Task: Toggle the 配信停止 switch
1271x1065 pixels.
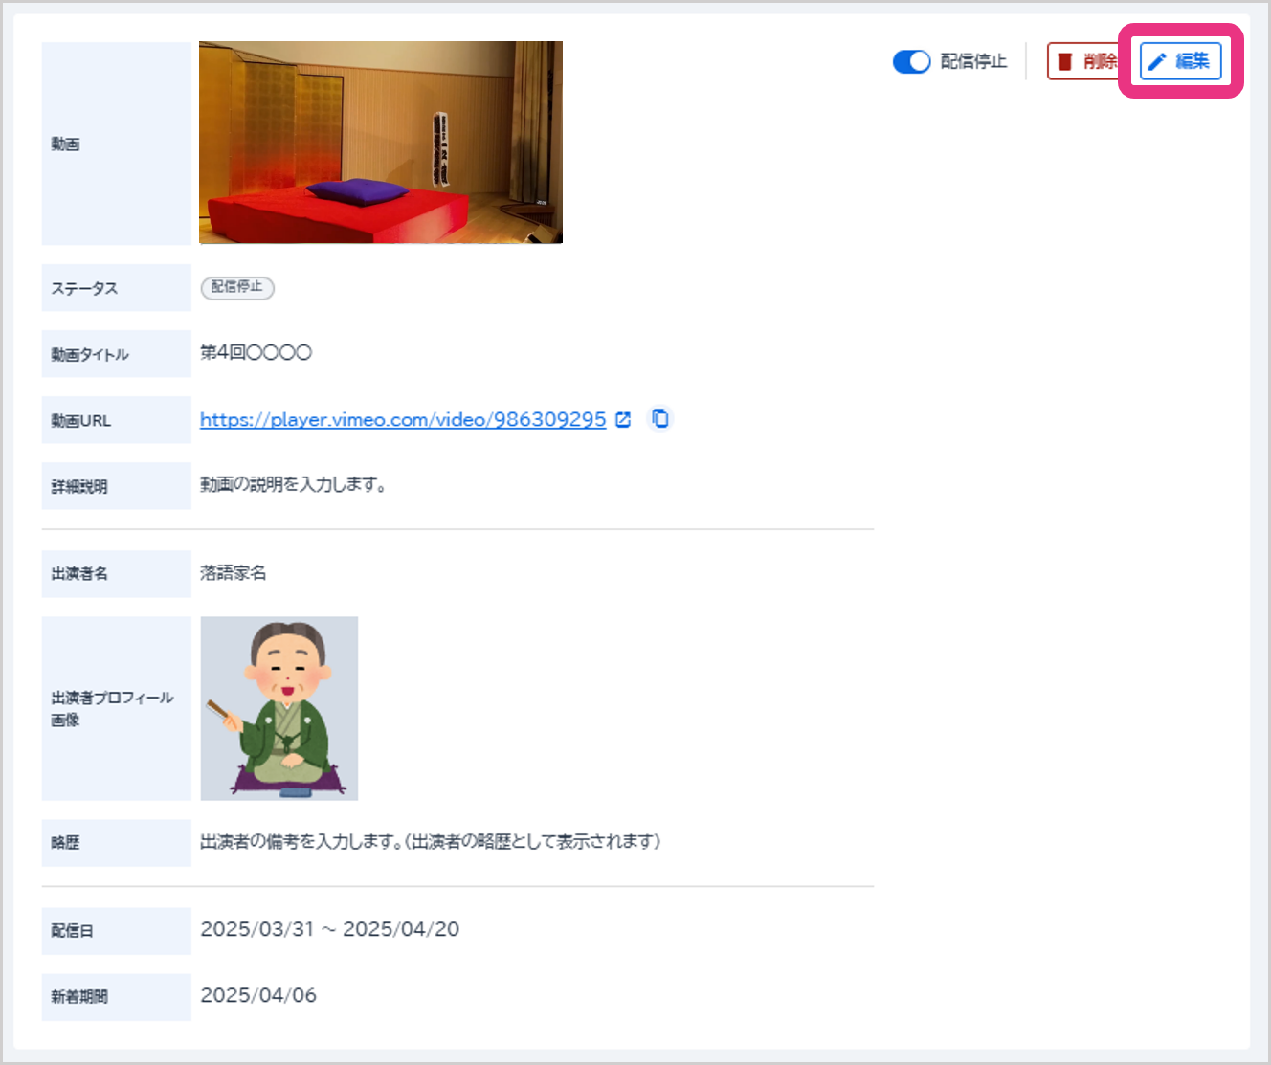Action: (911, 62)
